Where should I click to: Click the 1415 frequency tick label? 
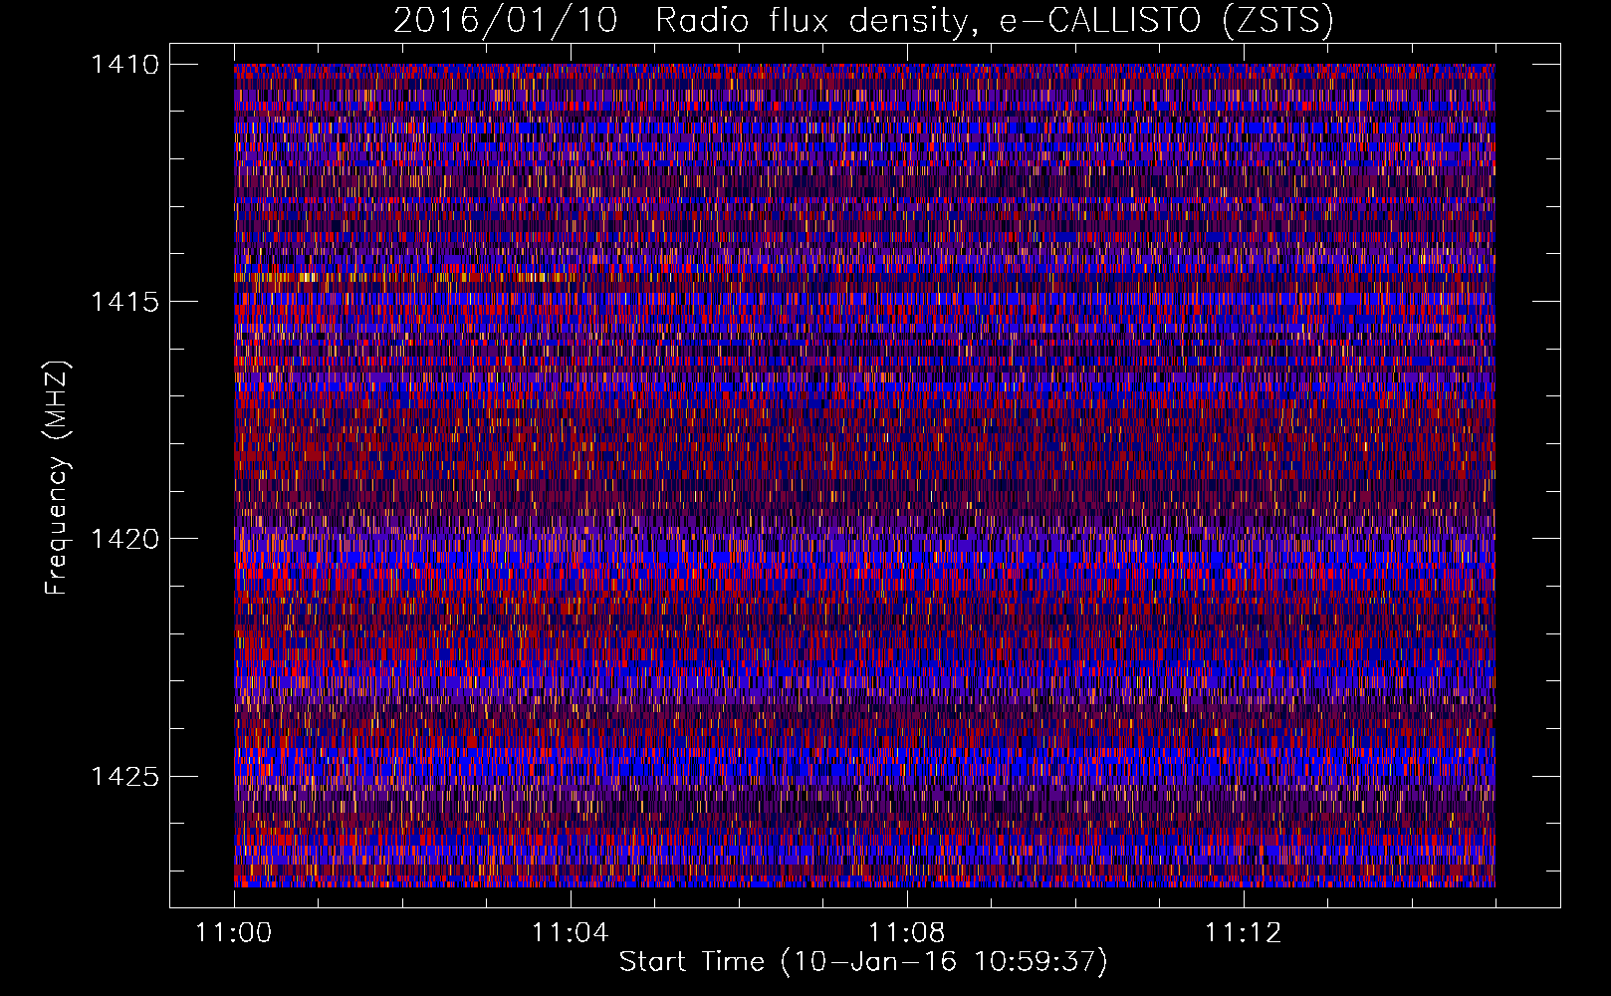125,302
